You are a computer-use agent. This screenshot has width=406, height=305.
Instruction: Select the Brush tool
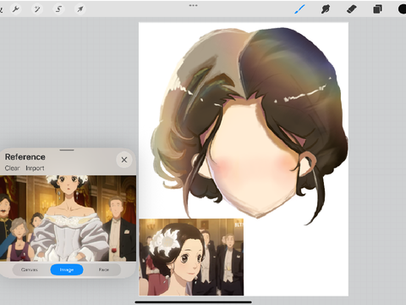click(299, 9)
